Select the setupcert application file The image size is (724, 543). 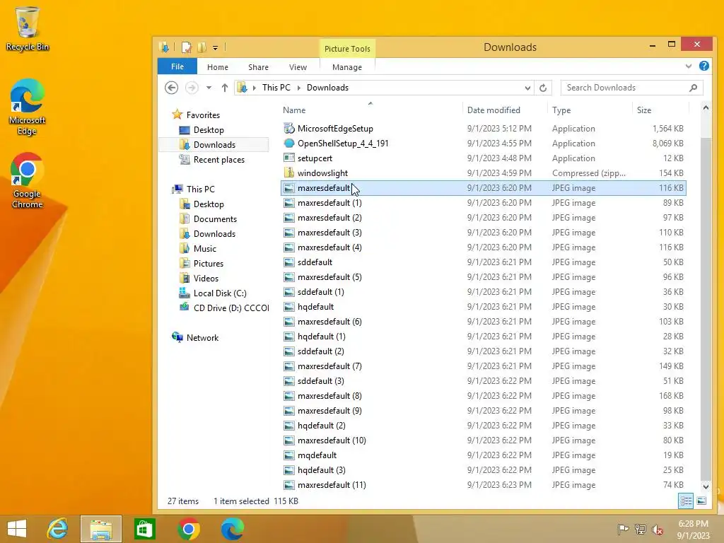[x=484, y=158]
